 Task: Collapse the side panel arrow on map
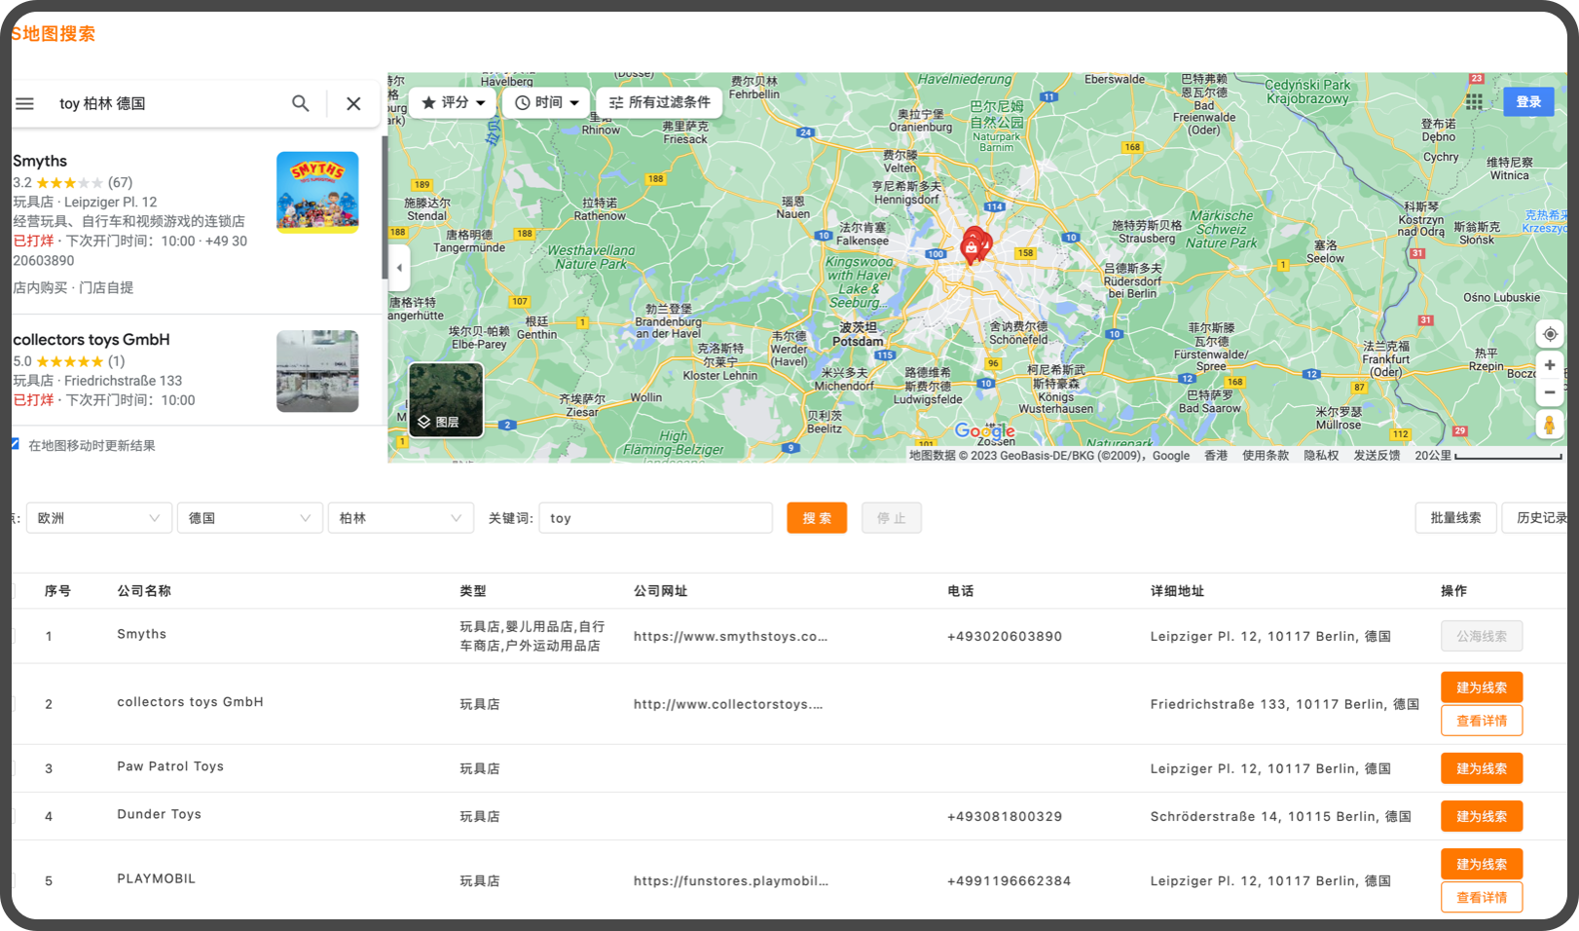point(399,268)
